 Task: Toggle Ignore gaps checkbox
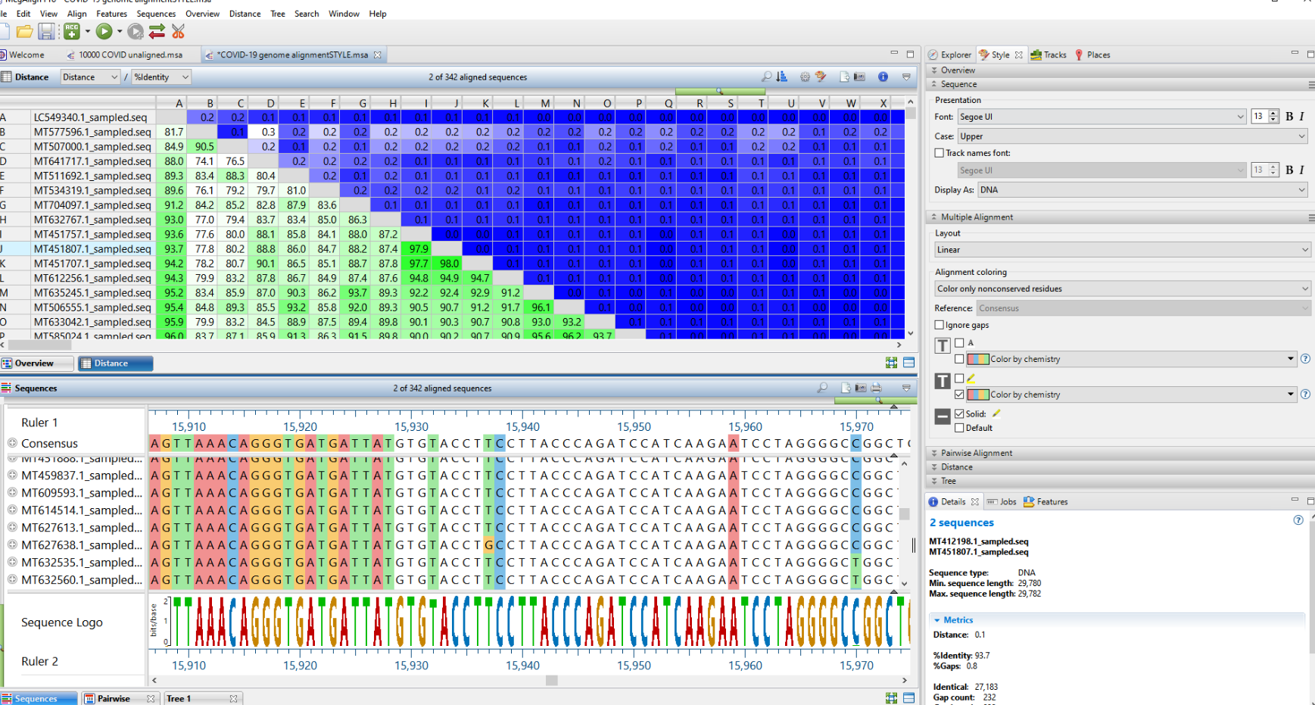pyautogui.click(x=940, y=325)
